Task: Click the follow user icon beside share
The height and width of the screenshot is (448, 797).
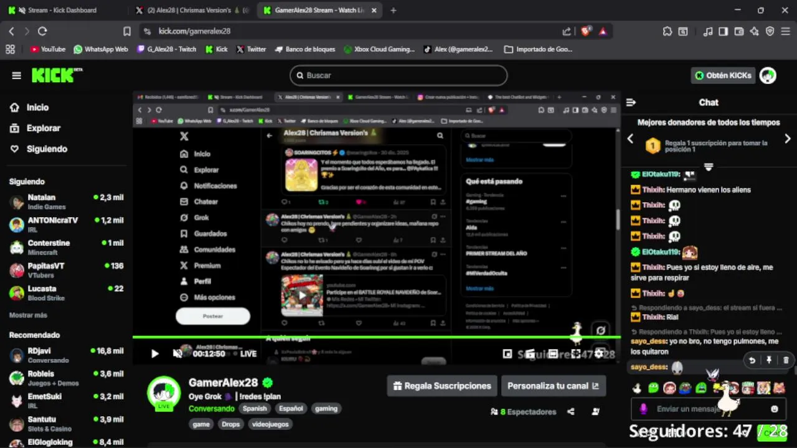Action: coord(595,411)
